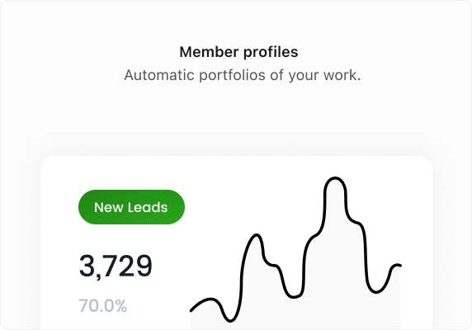Click the Automatic portfolios of your work subtitle
Screen dimensions: 472x330
click(x=243, y=75)
